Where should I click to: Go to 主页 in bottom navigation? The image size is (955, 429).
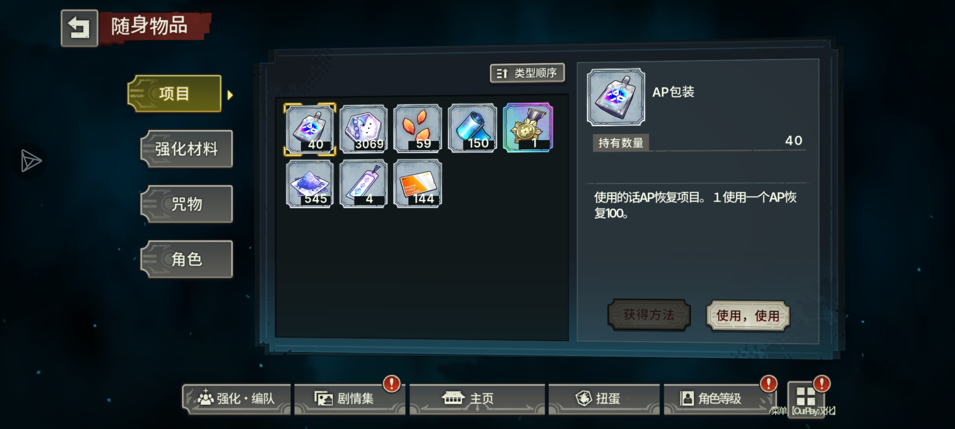pyautogui.click(x=477, y=399)
